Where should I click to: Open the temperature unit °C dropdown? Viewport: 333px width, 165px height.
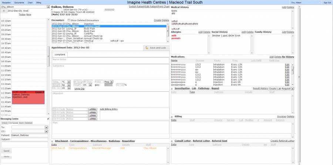(x=66, y=81)
